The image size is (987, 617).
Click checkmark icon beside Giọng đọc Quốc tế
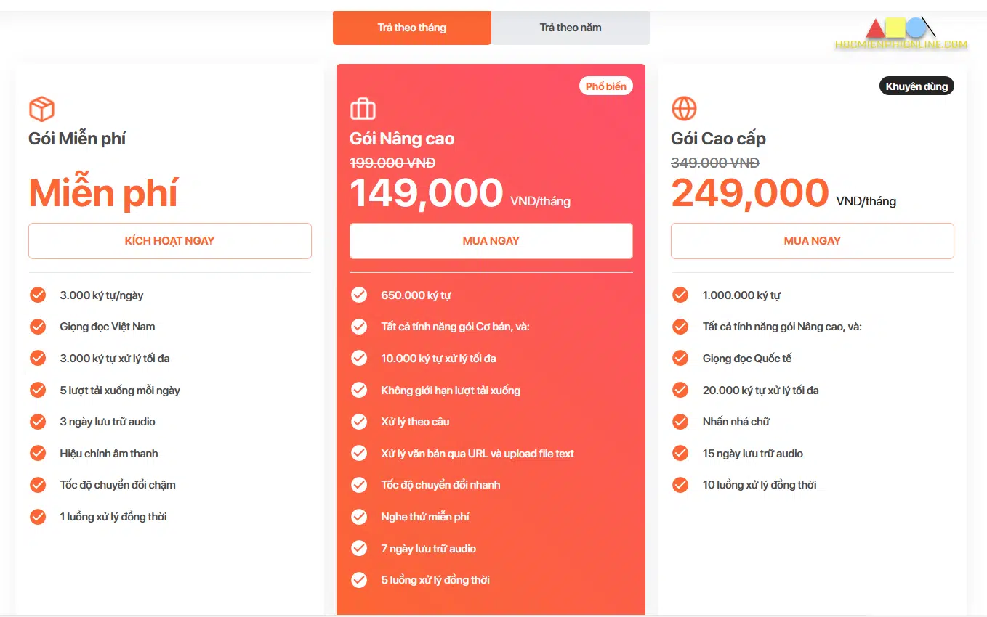[x=680, y=359]
